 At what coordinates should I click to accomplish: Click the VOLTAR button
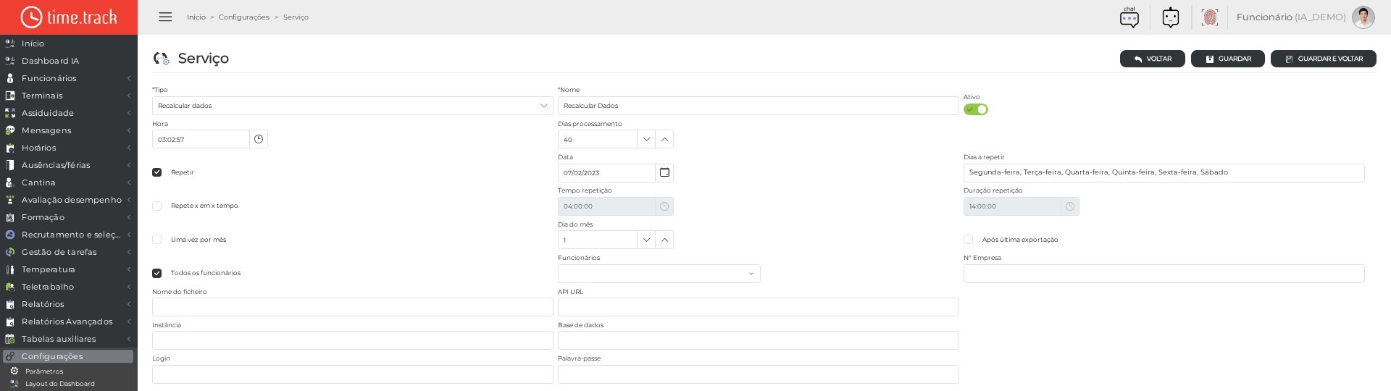(1153, 59)
